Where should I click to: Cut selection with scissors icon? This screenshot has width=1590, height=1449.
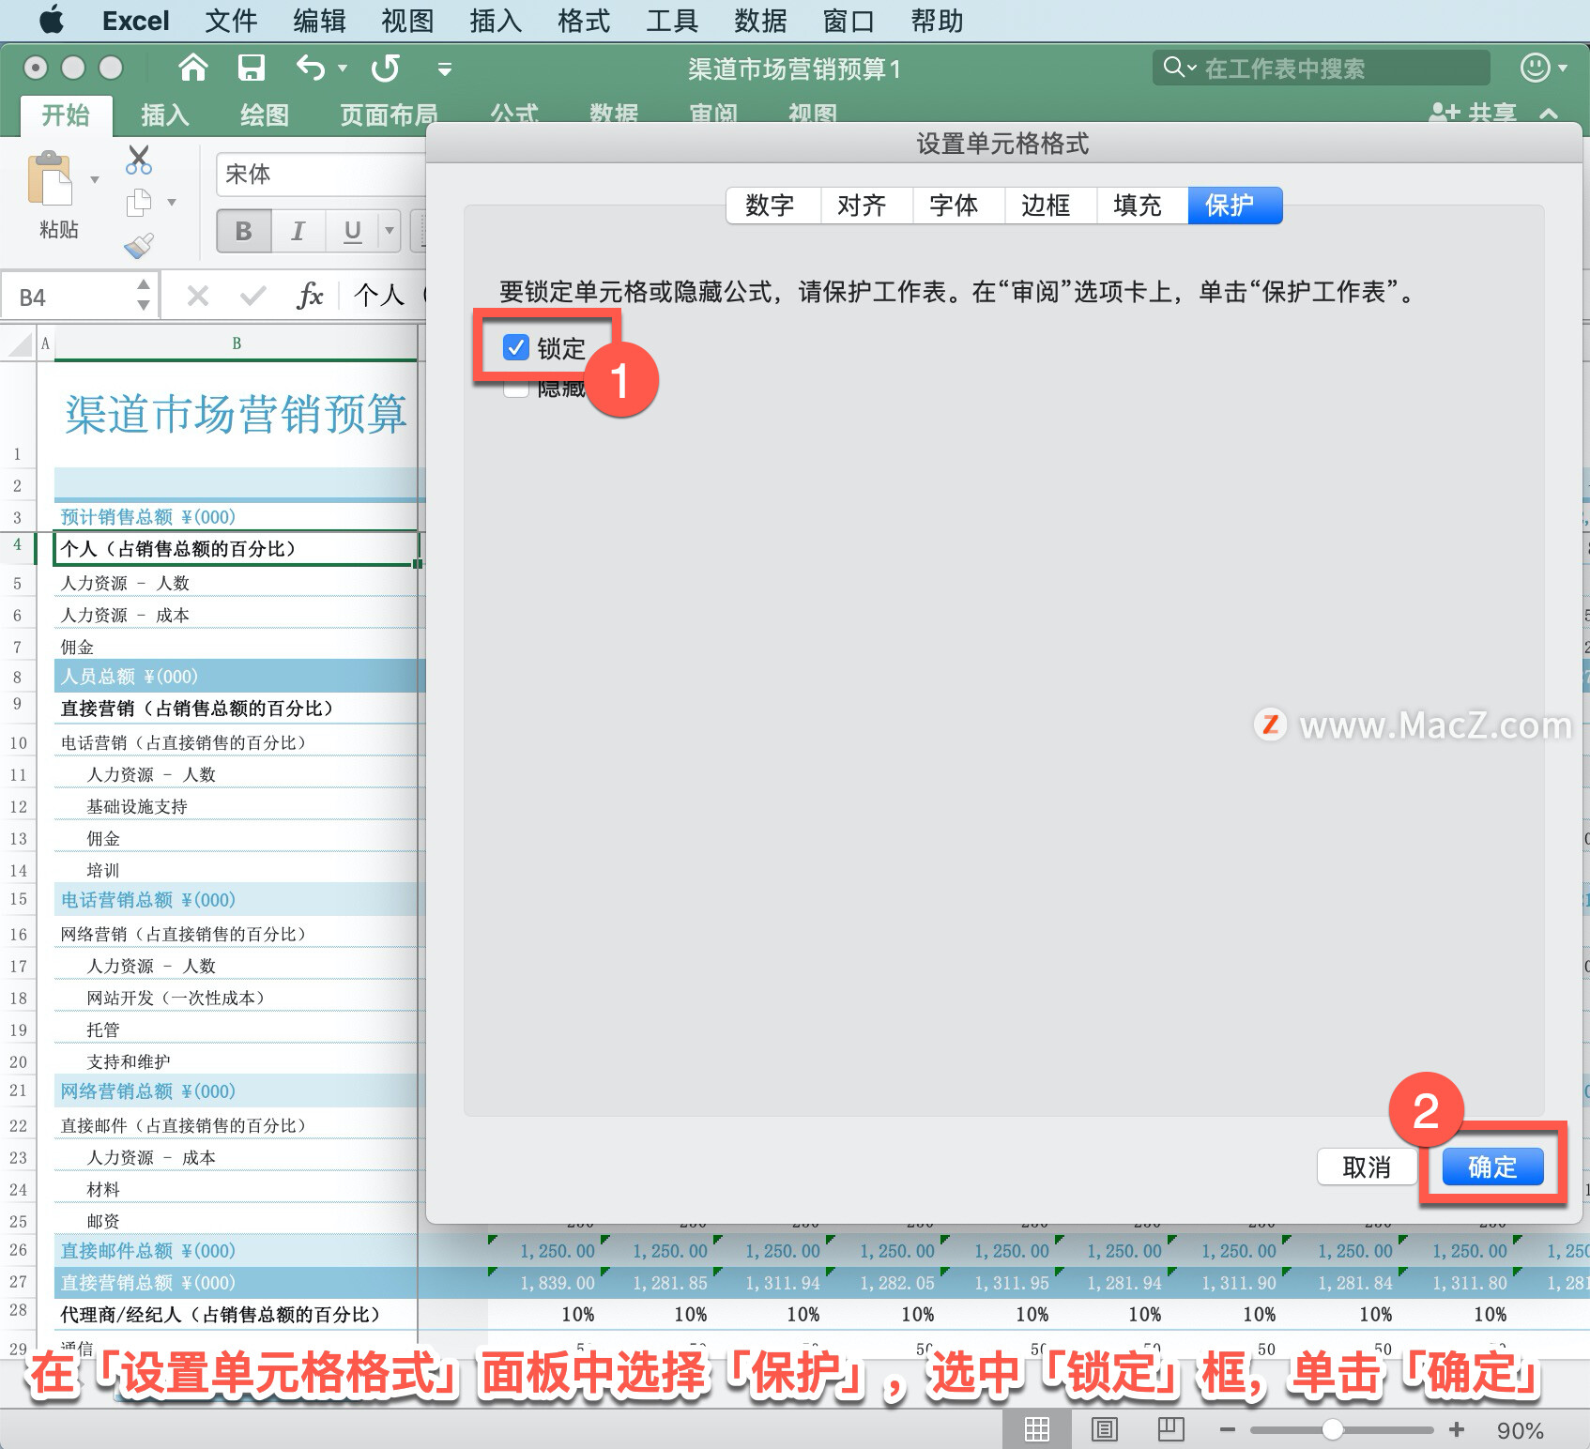point(138,160)
